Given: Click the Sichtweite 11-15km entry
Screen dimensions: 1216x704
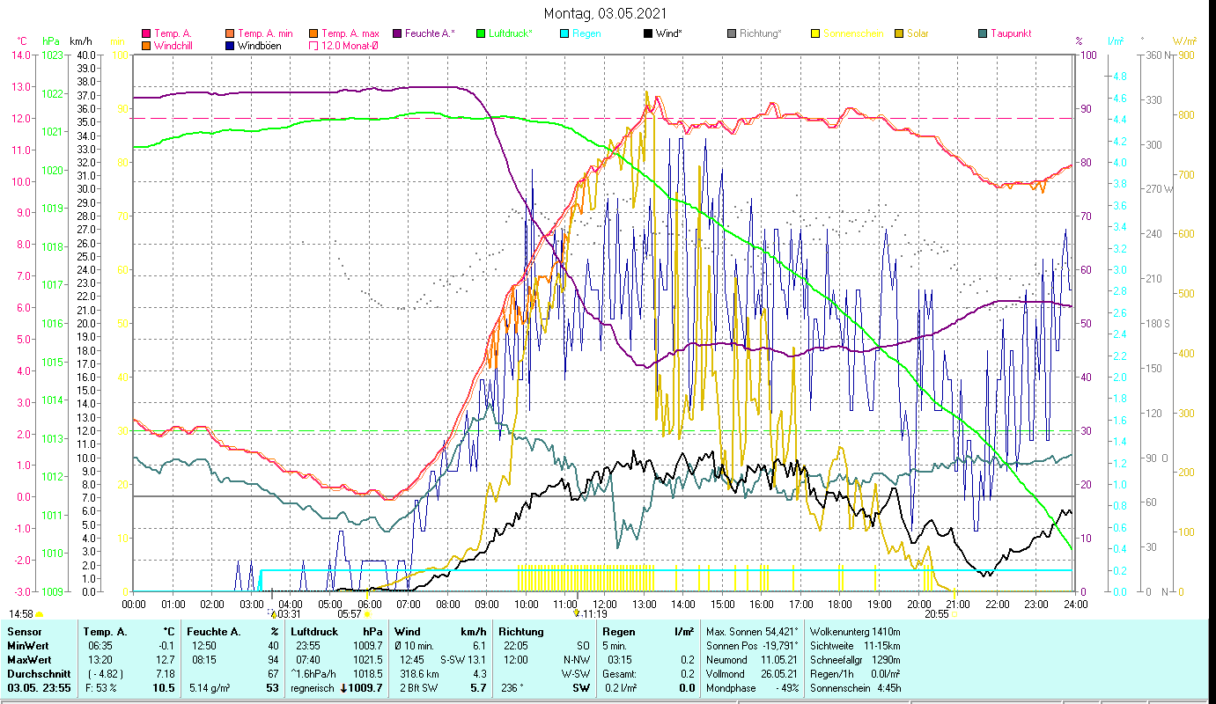Looking at the screenshot, I should coord(854,646).
